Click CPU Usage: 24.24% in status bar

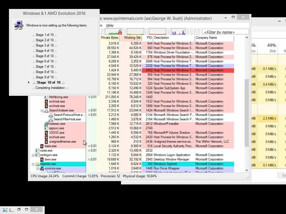[x=45, y=176]
